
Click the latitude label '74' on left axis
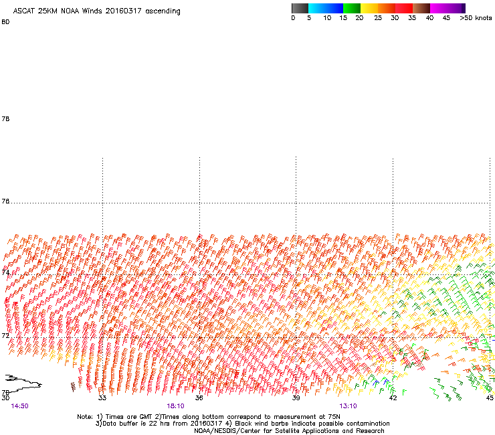pos(5,272)
